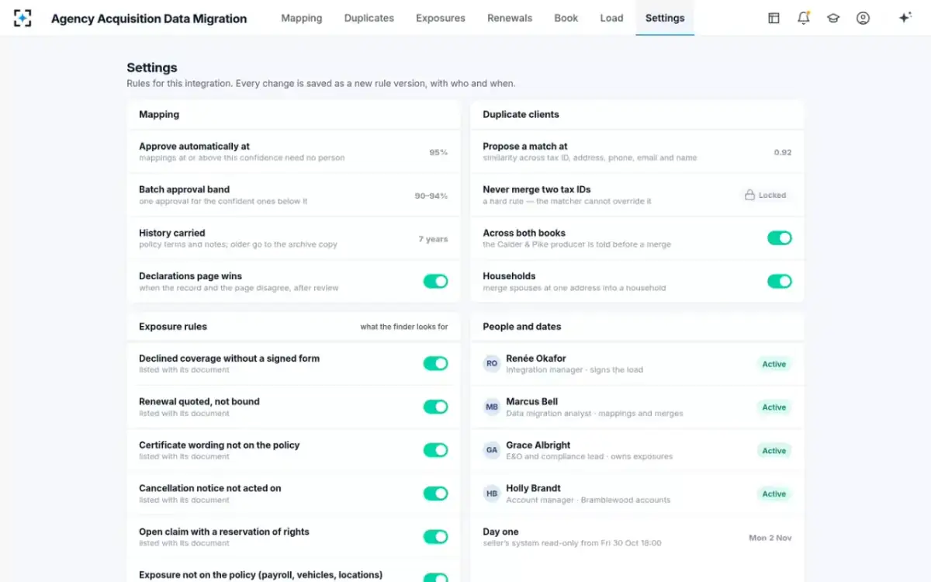Switch to the Mapping tab

[x=302, y=18]
